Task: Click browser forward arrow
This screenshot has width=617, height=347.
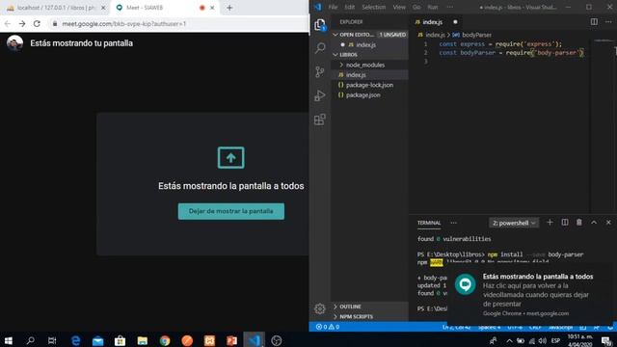Action: coord(22,24)
